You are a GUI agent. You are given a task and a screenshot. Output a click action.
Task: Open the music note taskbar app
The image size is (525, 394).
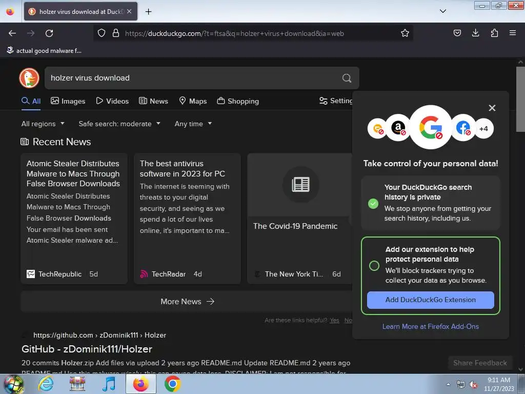(x=109, y=384)
